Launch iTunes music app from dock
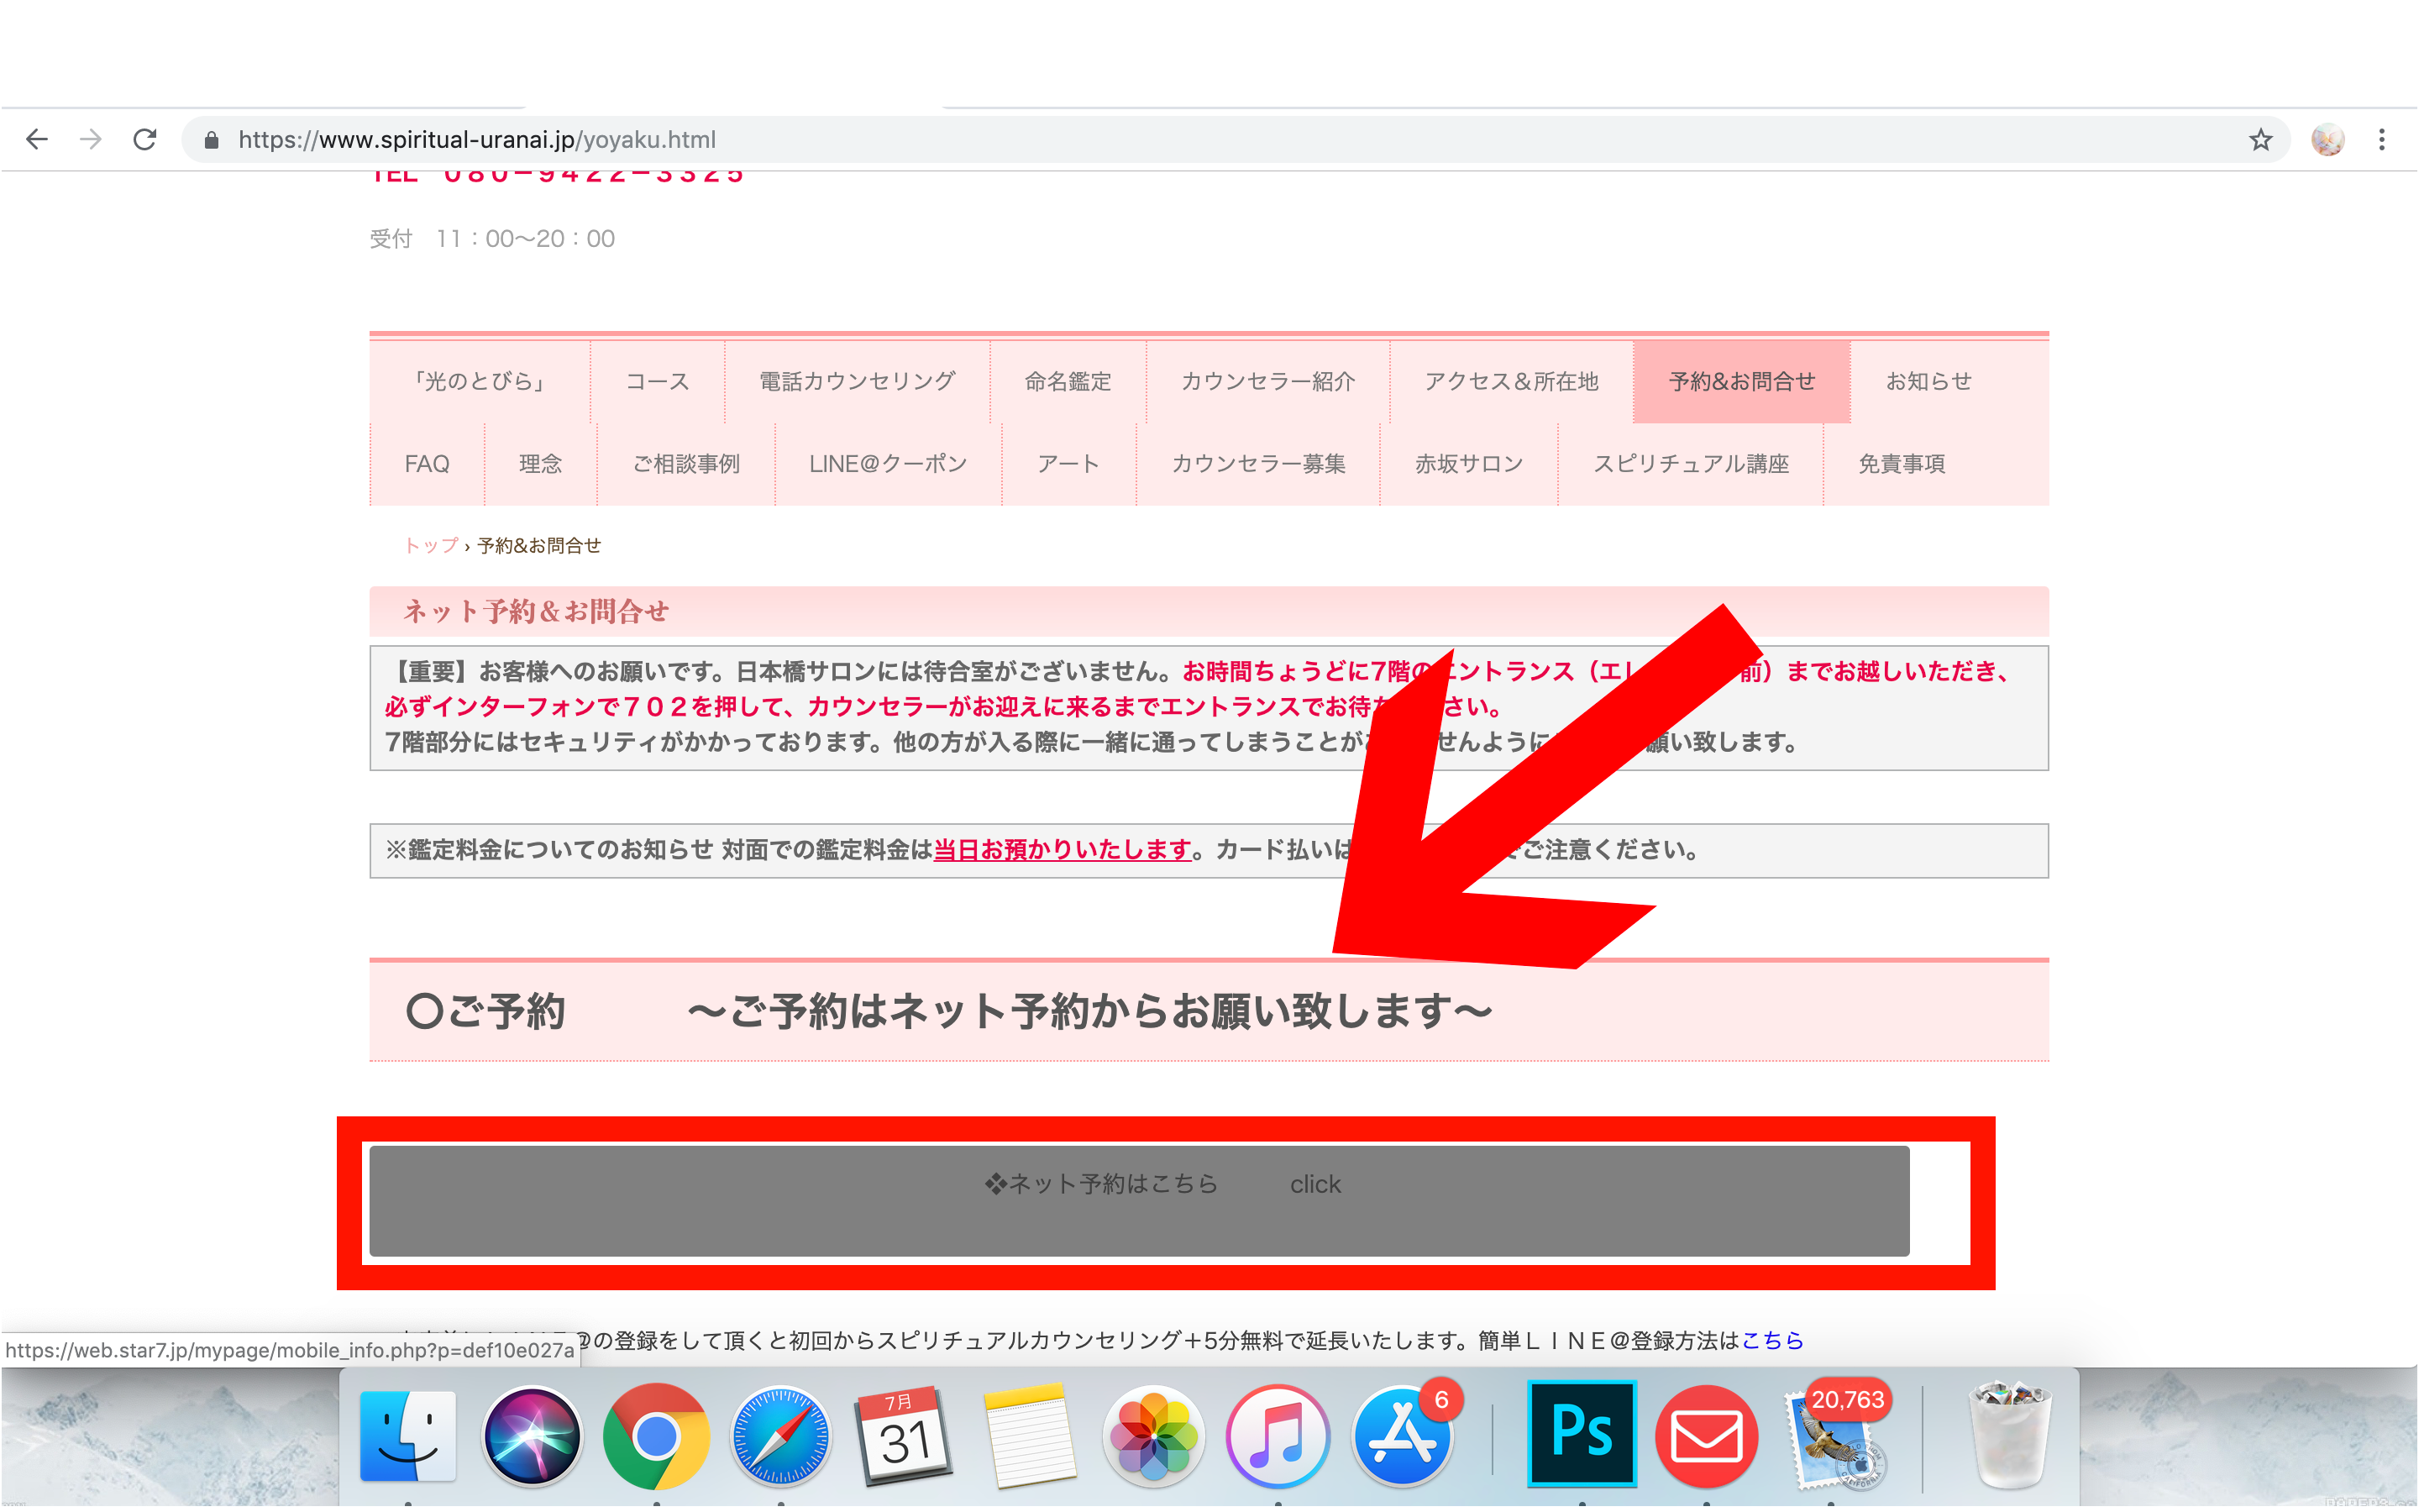This screenshot has height=1512, width=2419. pos(1278,1436)
